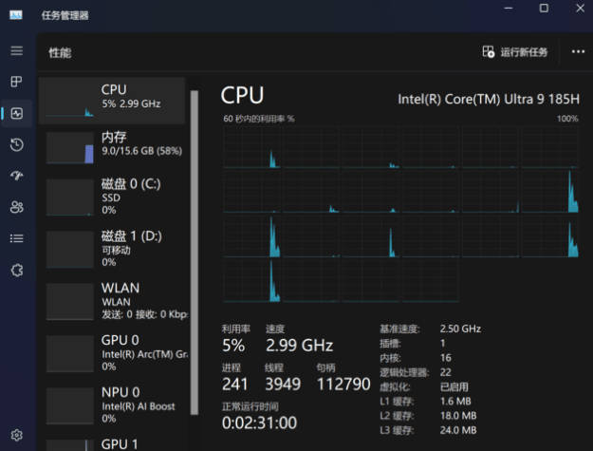Viewport: 593px width, 451px height.
Task: Select 磁盘 1 (D:) removable disk item
Action: pyautogui.click(x=112, y=249)
